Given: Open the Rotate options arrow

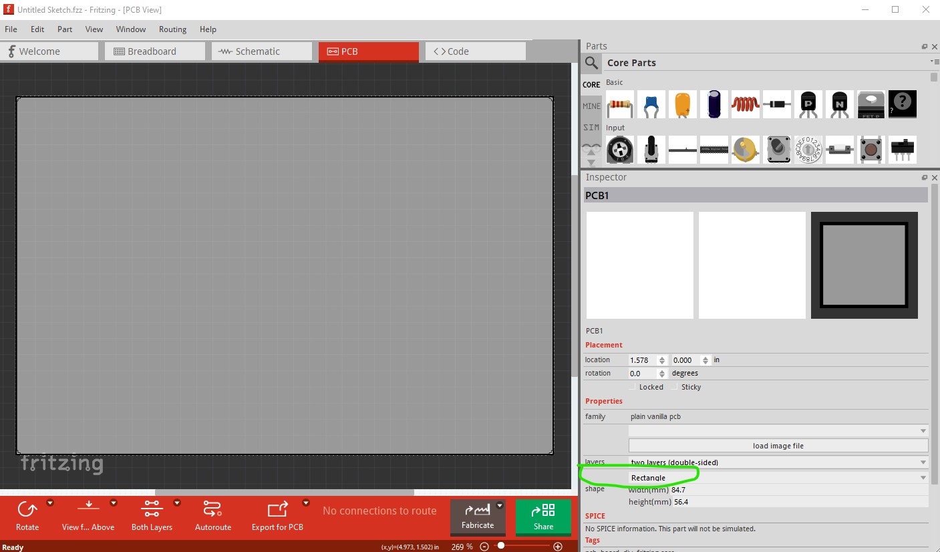Looking at the screenshot, I should coord(50,503).
